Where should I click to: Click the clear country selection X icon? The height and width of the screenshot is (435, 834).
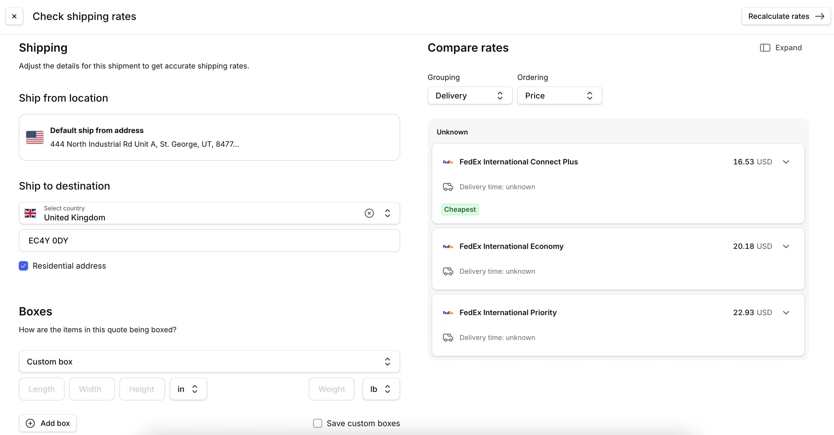point(369,213)
